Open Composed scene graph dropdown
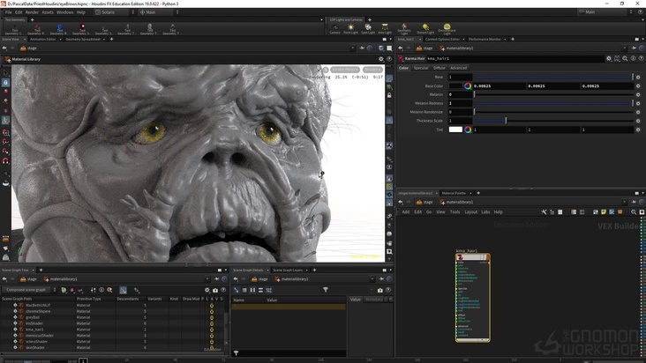 pos(29,290)
